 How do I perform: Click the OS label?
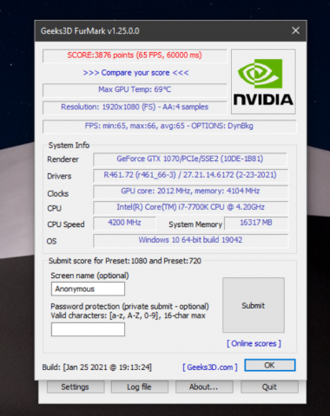[51, 241]
